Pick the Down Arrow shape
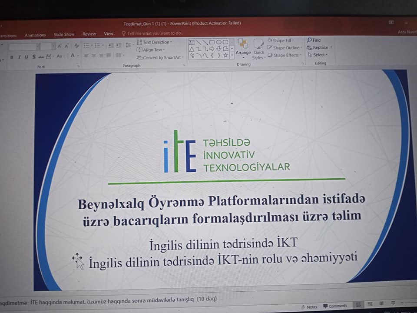This screenshot has height=313, width=417. [218, 49]
